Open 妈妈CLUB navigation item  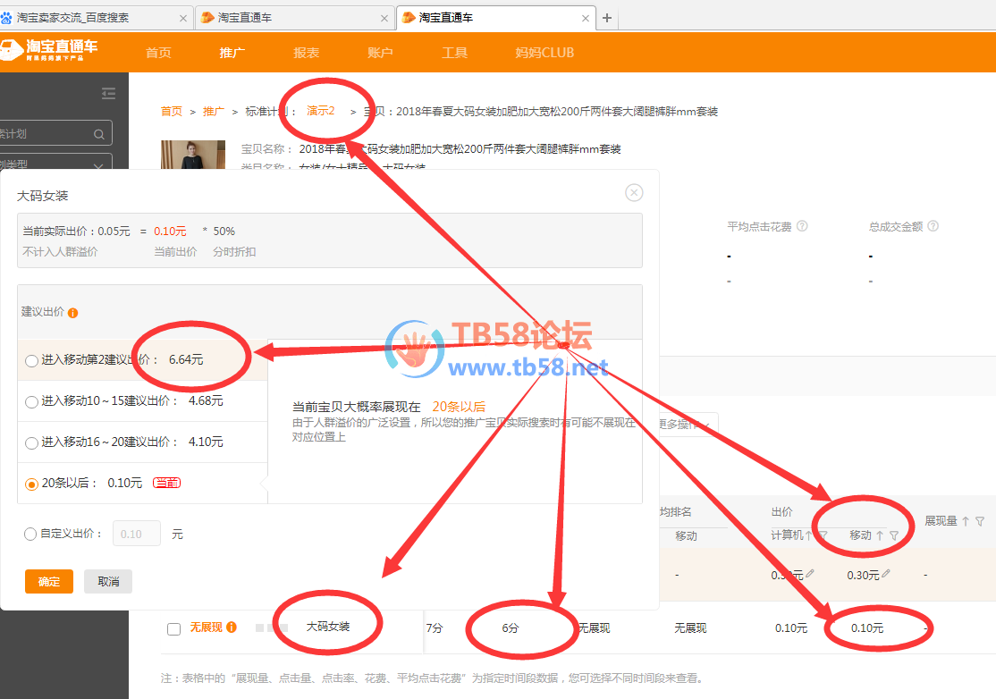click(544, 53)
